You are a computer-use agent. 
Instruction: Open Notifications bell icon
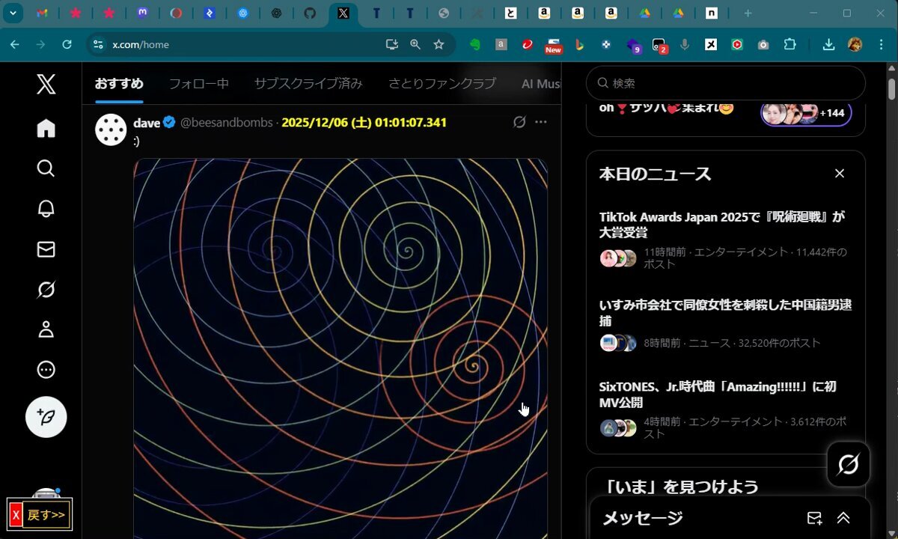46,209
